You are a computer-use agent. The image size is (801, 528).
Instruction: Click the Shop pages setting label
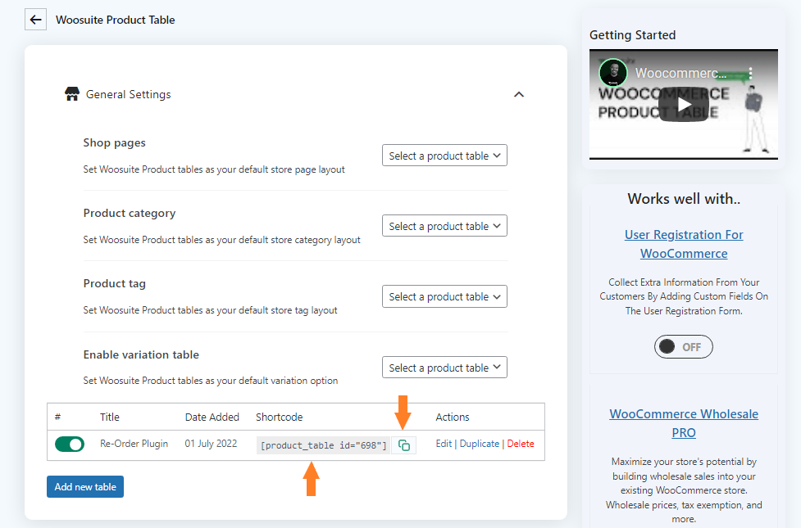[115, 142]
